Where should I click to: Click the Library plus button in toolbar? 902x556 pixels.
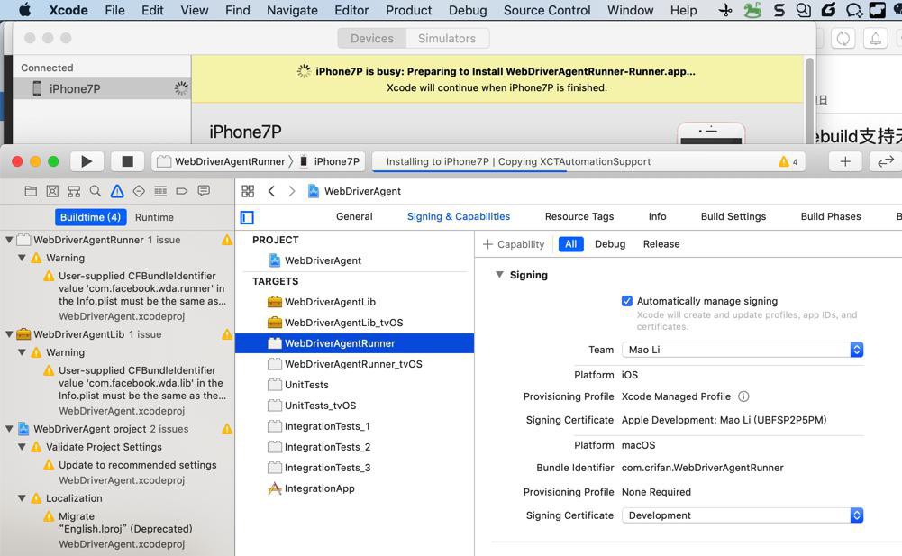pos(845,161)
